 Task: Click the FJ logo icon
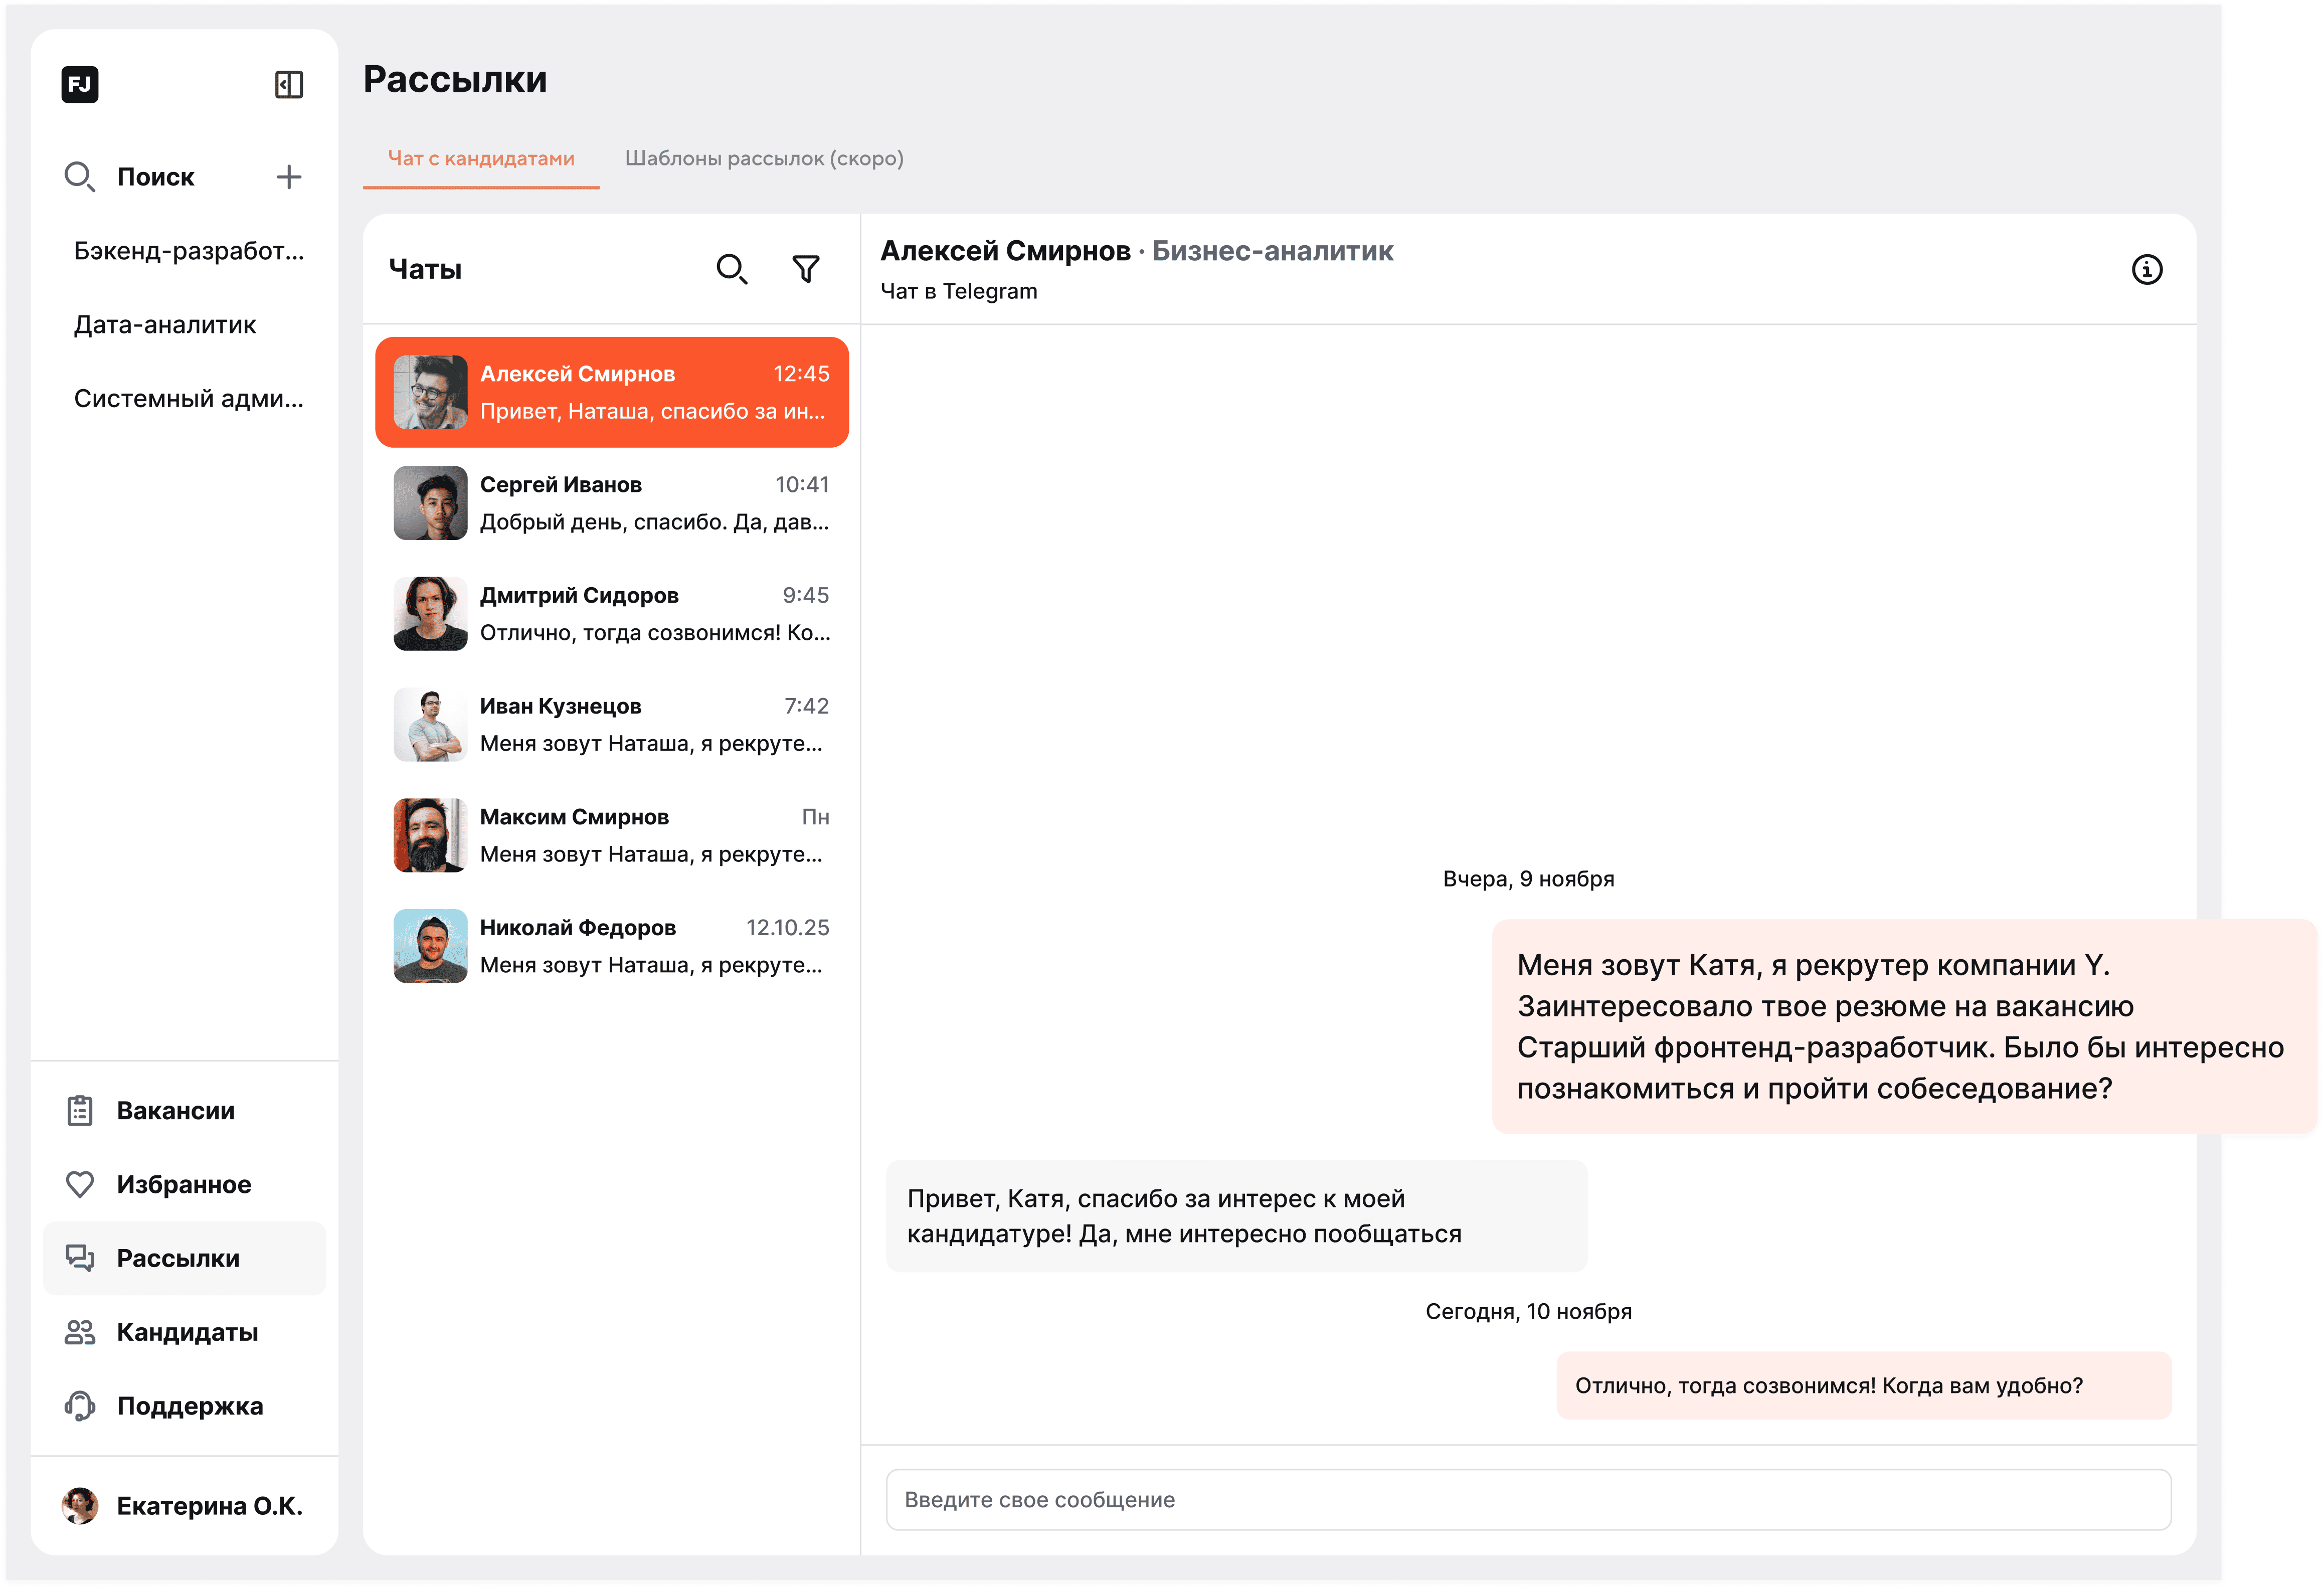click(x=80, y=85)
